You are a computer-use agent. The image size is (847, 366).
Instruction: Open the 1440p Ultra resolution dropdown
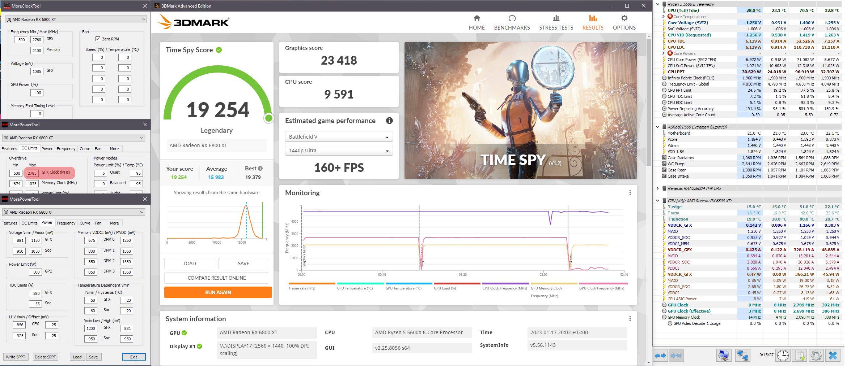pyautogui.click(x=339, y=151)
